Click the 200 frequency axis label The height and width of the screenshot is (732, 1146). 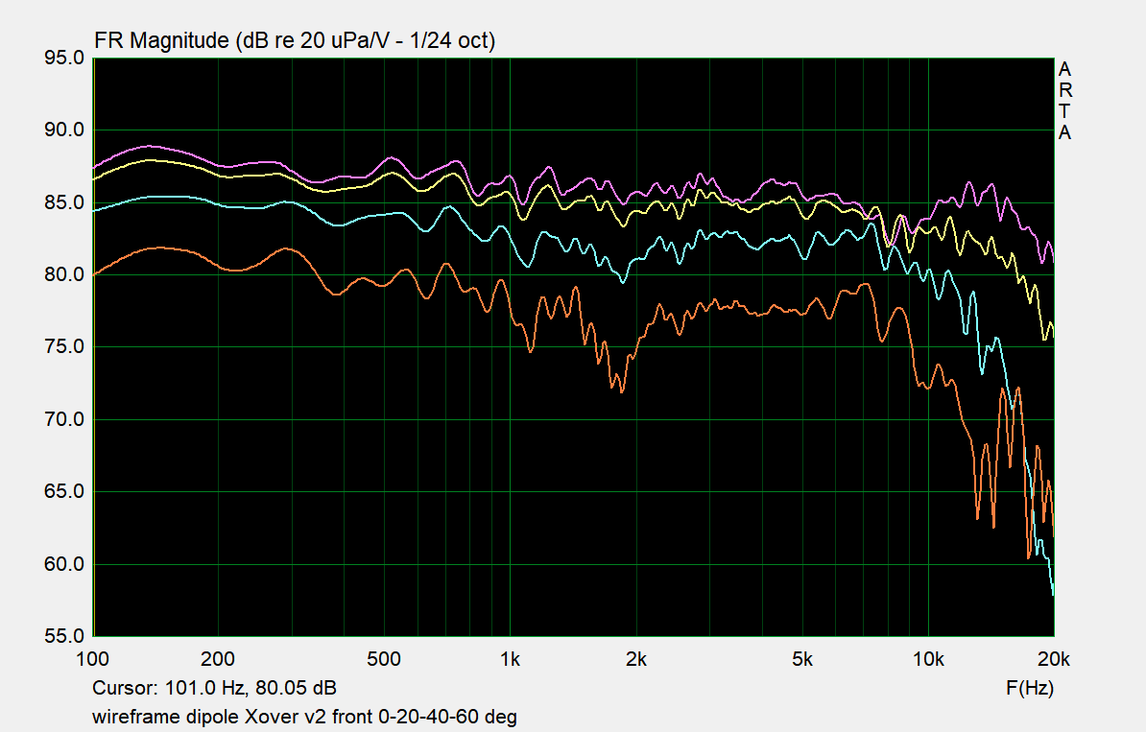[x=218, y=659]
